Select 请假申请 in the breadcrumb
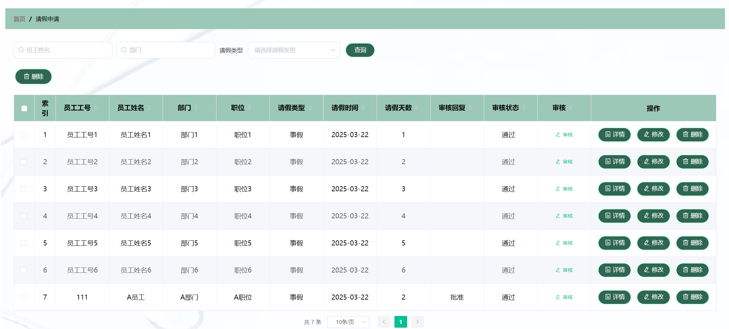Screen dimensions: 729x329 pyautogui.click(x=47, y=19)
